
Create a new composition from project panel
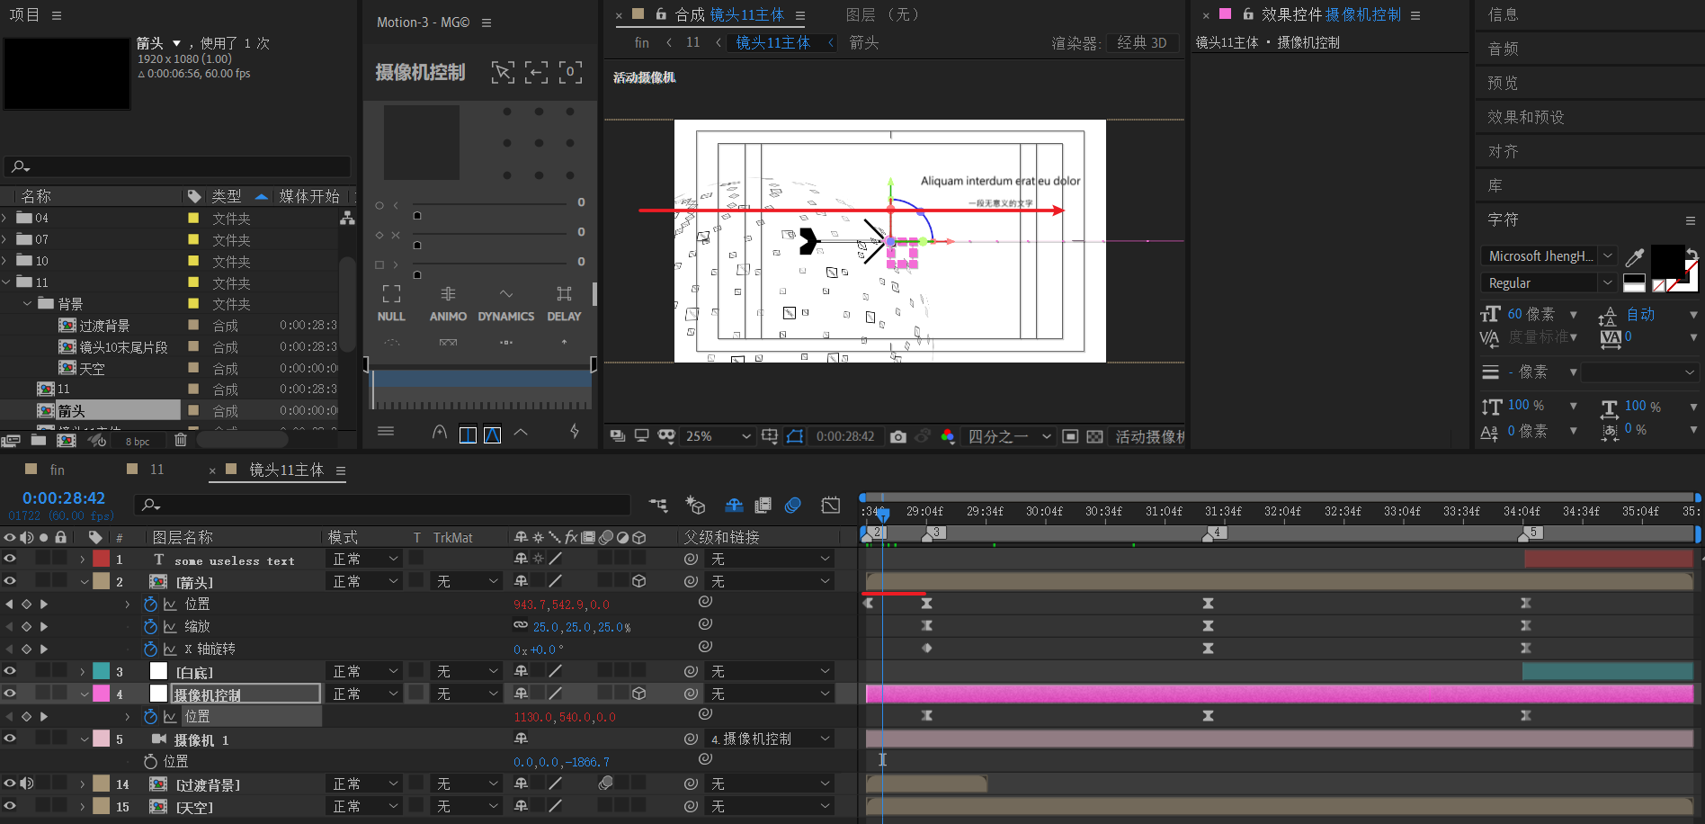coord(67,440)
